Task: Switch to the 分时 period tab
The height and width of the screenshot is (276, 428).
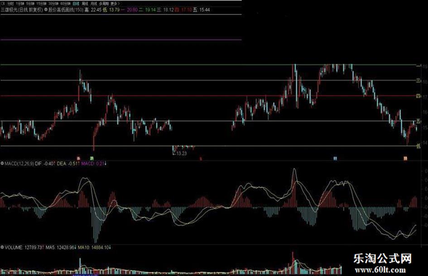Action: [x=10, y=4]
